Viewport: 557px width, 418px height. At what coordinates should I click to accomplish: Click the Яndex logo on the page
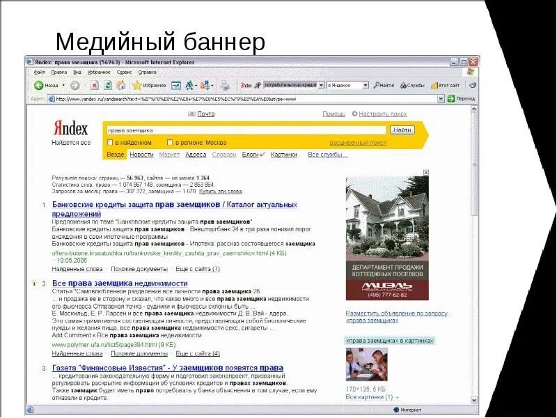pos(71,128)
